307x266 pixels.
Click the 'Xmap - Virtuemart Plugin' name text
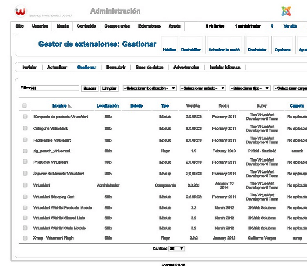pos(54,238)
